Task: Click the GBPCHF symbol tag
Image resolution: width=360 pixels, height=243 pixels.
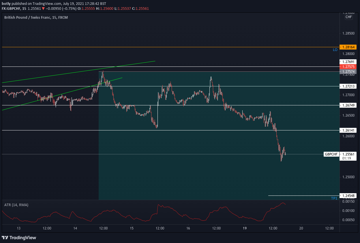Action: point(331,154)
